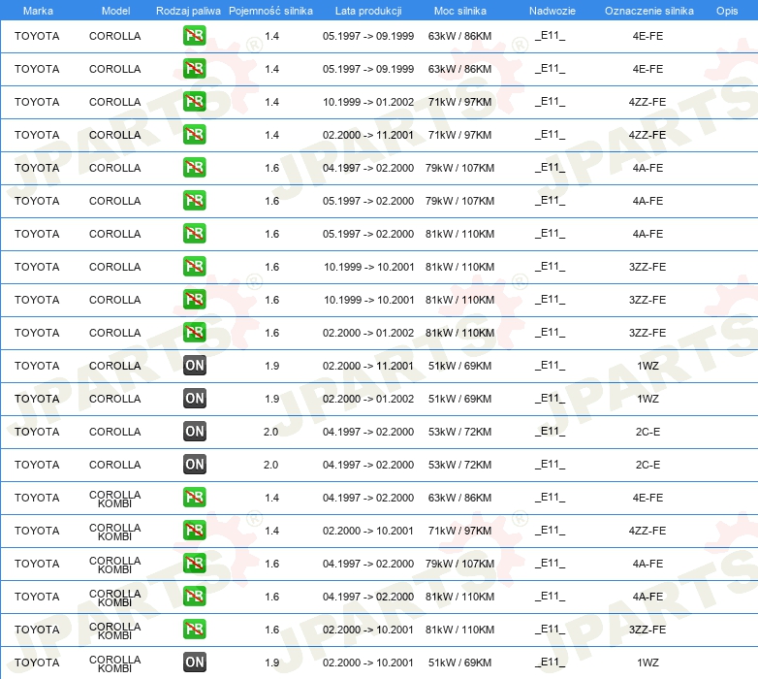
Task: Select TOYOTA in the Corolla Kombi 3ZZ-FE row
Action: pyautogui.click(x=37, y=630)
